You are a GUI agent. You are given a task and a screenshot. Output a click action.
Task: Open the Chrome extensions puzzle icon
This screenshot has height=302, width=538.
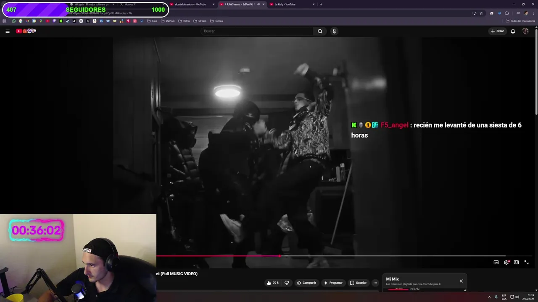point(507,13)
